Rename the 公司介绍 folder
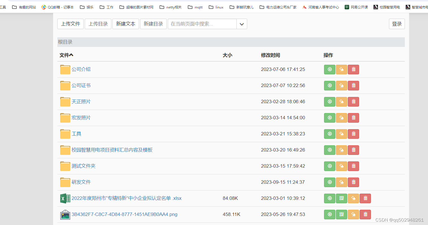The width and height of the screenshot is (428, 225). coord(341,70)
